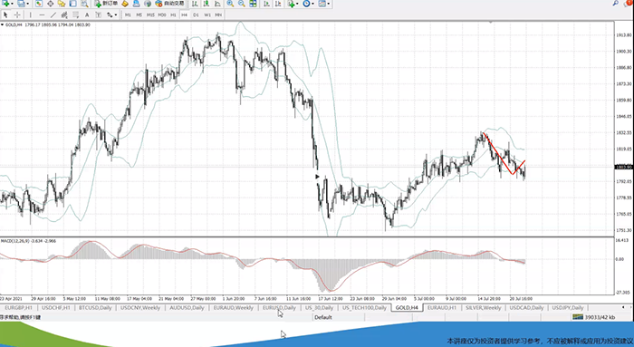Open the new chart dropdown arrow
The image size is (634, 347).
point(12,4)
